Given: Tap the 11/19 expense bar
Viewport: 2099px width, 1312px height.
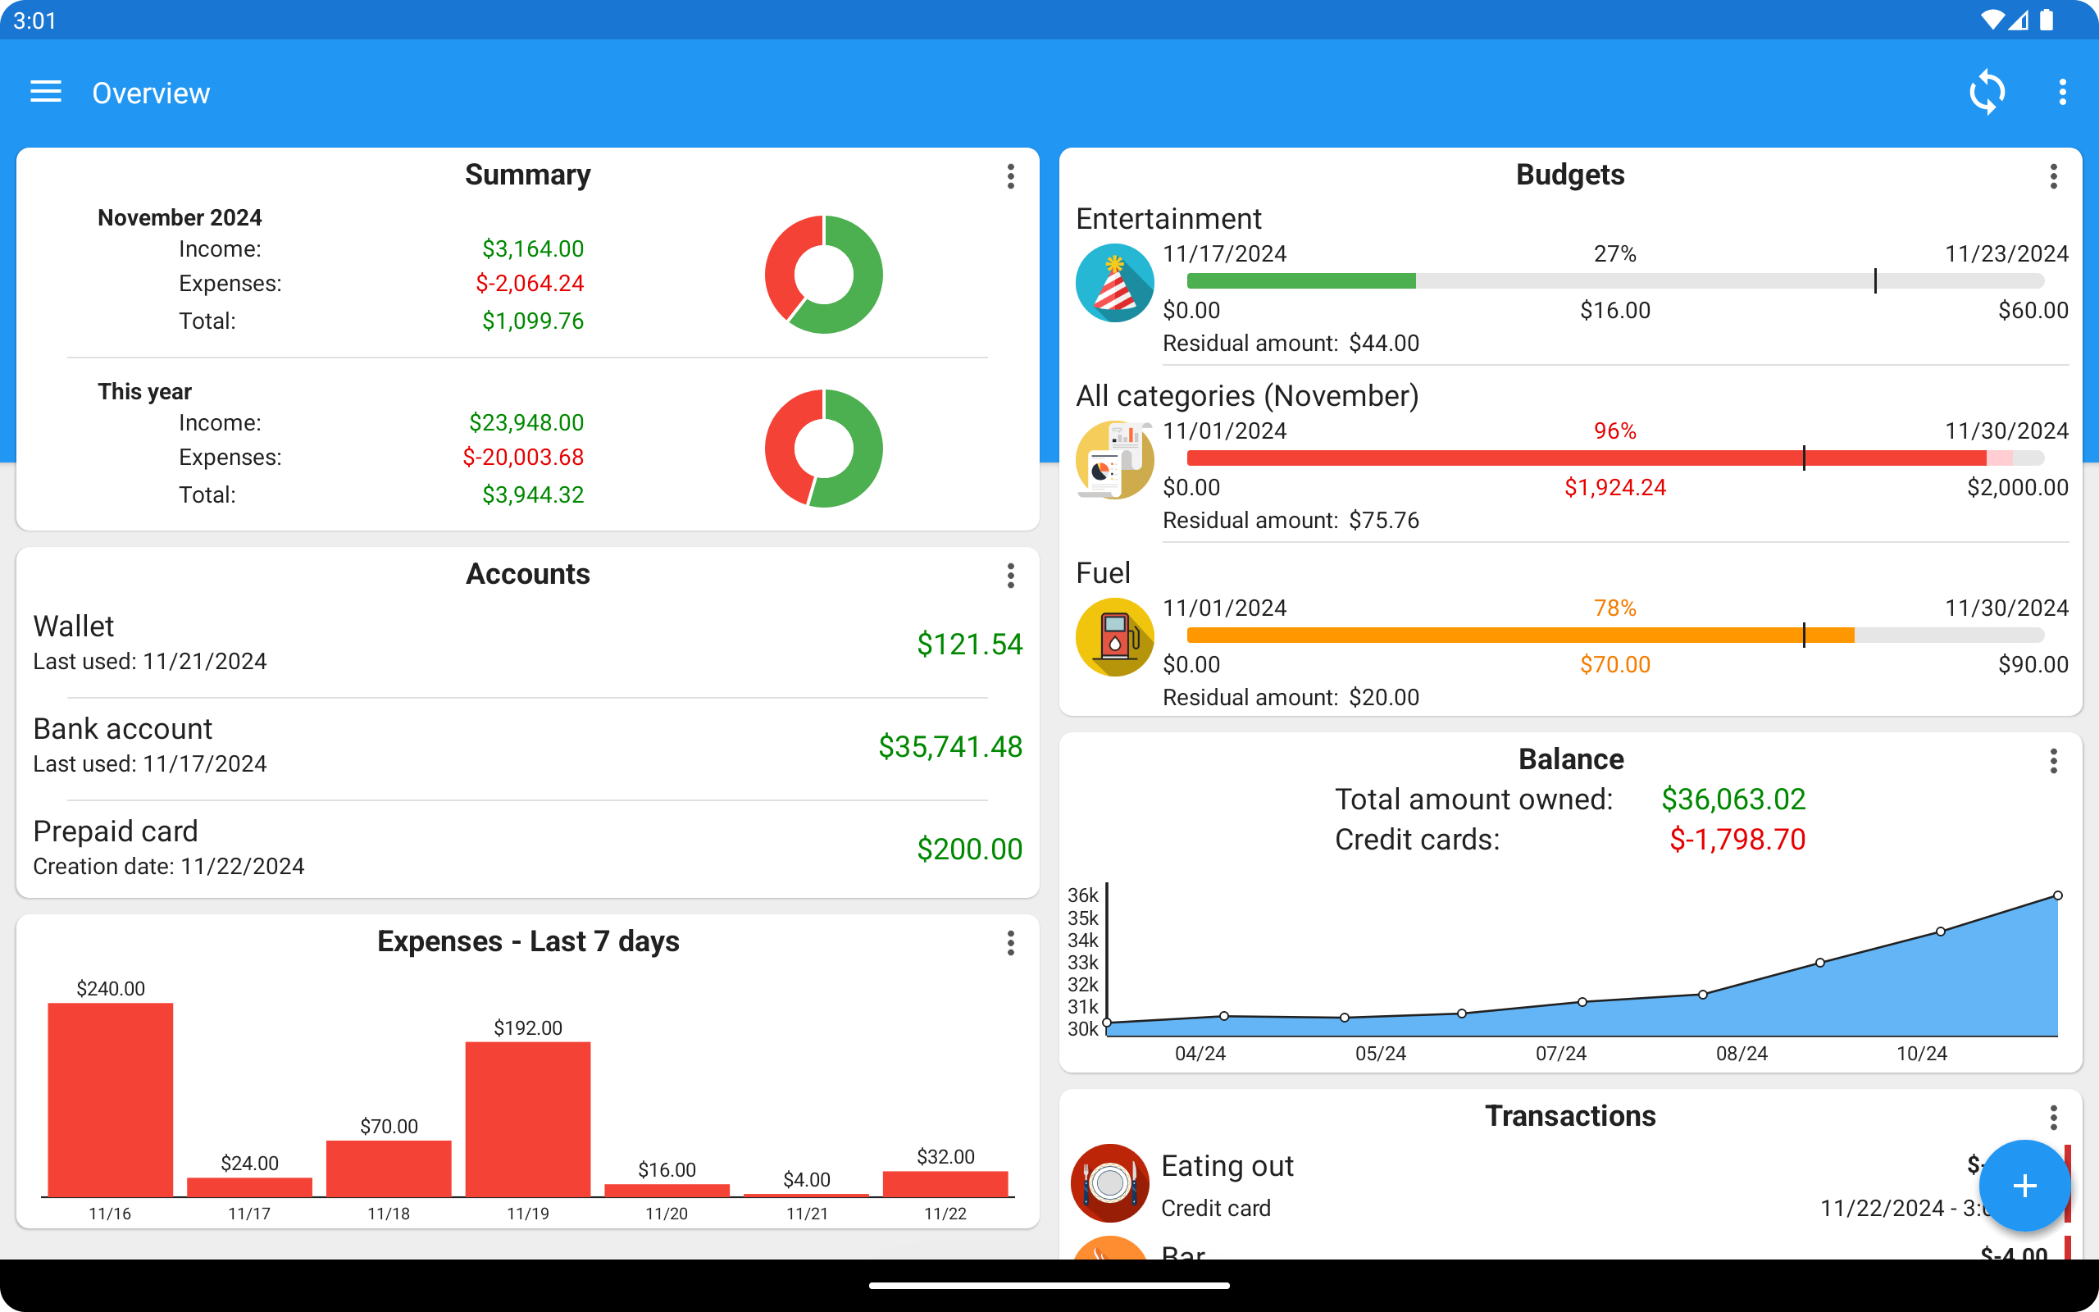Looking at the screenshot, I should point(527,1119).
